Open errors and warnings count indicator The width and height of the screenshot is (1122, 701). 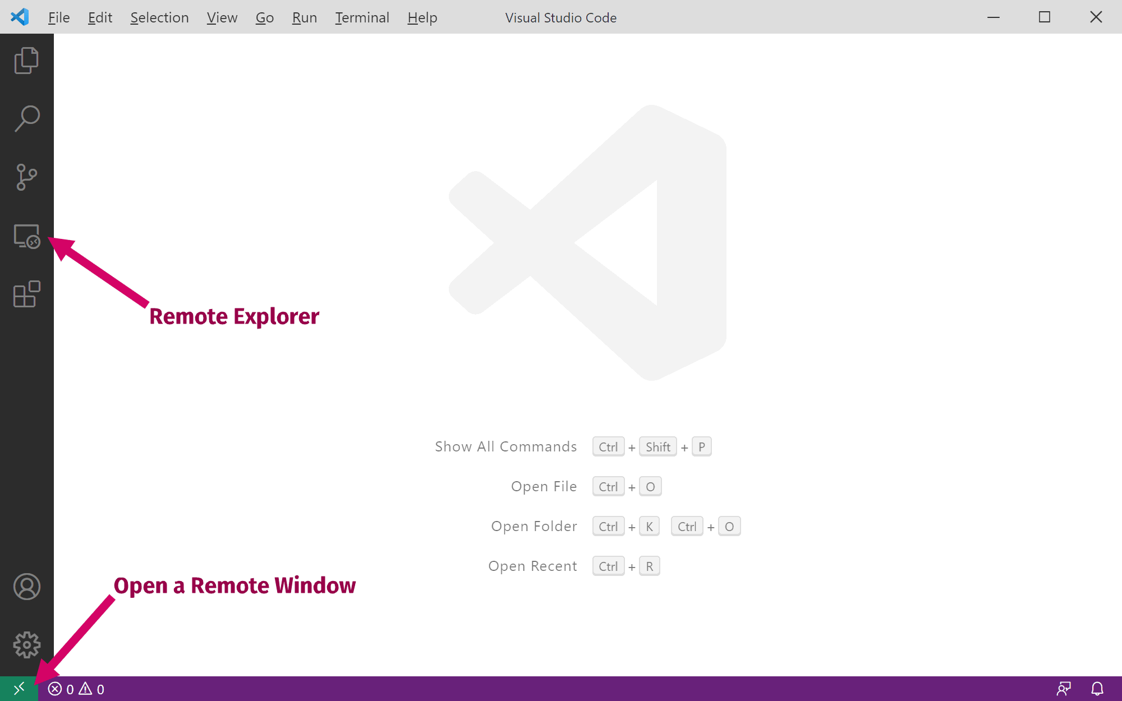coord(76,689)
